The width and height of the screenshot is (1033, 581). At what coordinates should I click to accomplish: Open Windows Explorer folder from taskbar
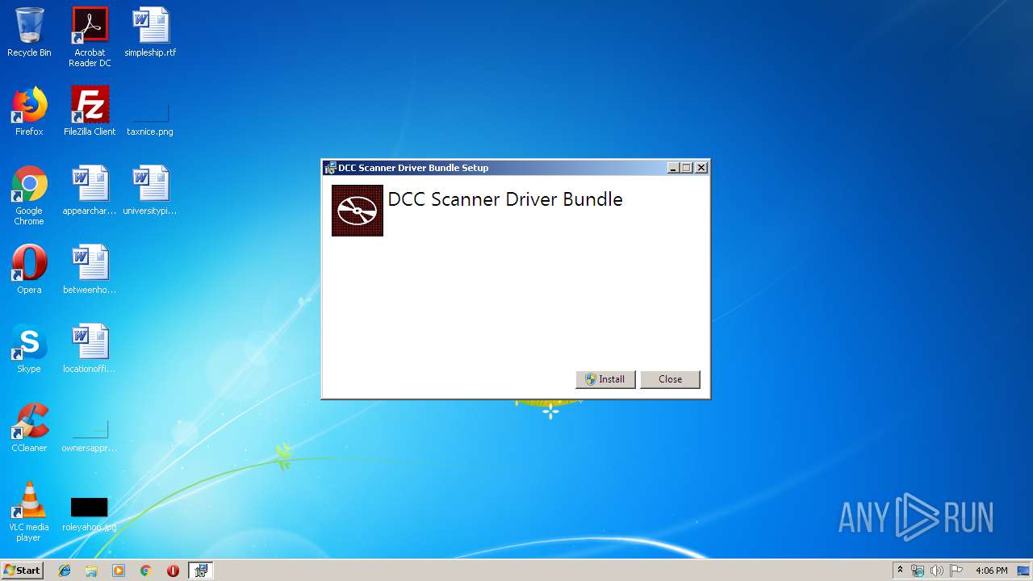91,571
